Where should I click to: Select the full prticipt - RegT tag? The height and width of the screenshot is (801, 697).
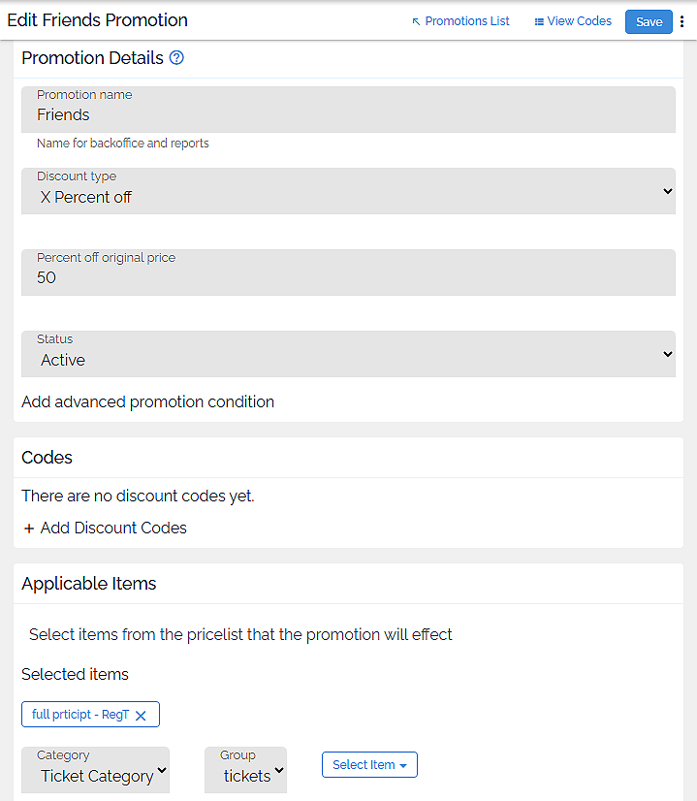tap(80, 715)
